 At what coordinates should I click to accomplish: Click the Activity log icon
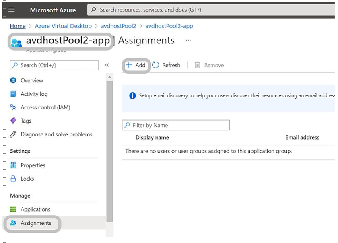pos(13,94)
